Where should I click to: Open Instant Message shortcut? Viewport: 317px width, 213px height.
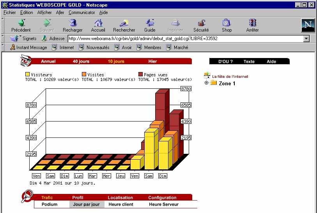28,48
